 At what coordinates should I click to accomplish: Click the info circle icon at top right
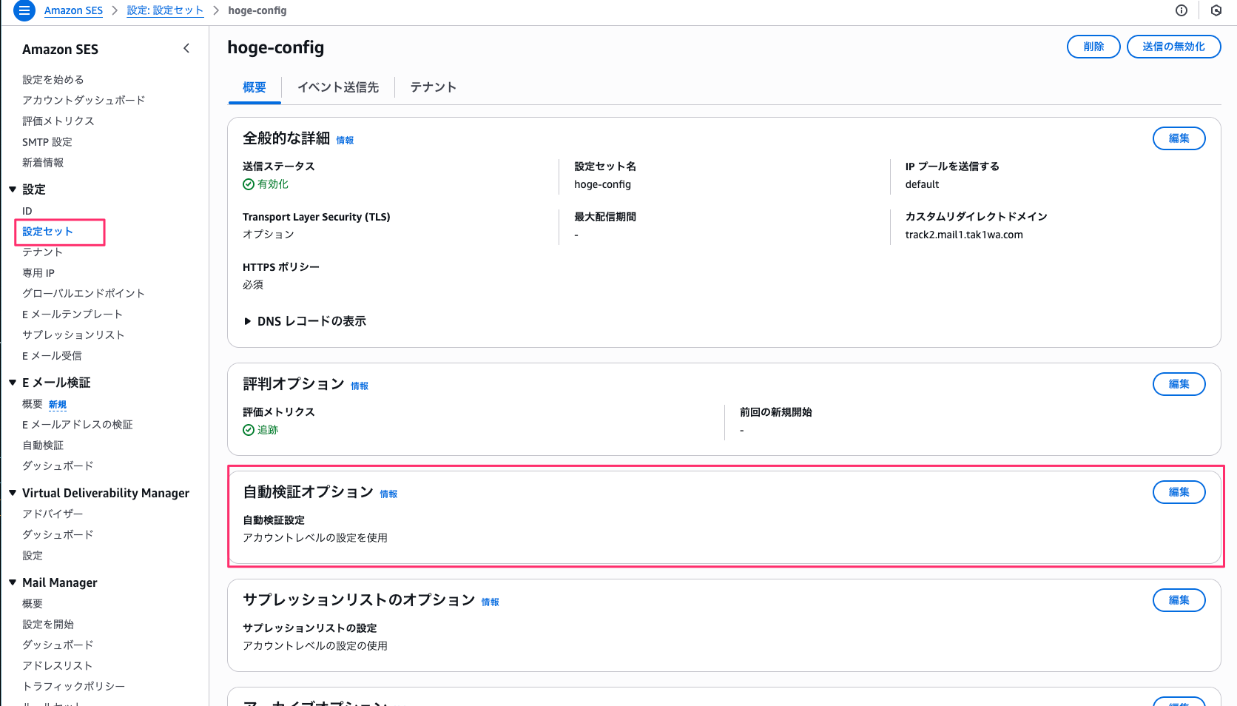point(1182,10)
